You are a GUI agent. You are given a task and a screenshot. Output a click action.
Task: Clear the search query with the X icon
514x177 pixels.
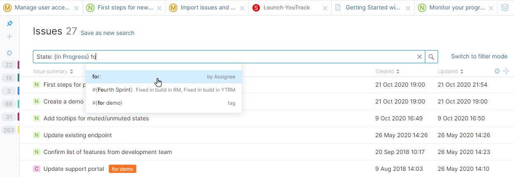420,57
